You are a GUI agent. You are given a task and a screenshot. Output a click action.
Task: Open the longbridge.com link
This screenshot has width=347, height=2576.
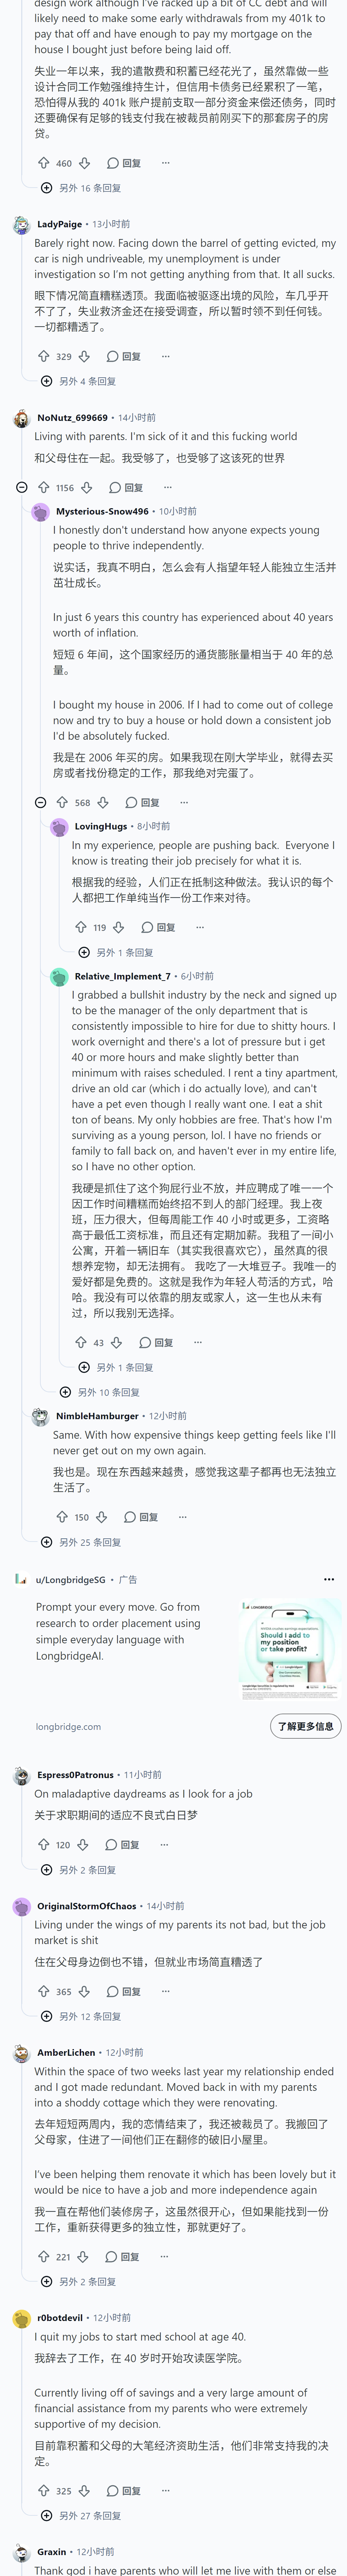[68, 1726]
